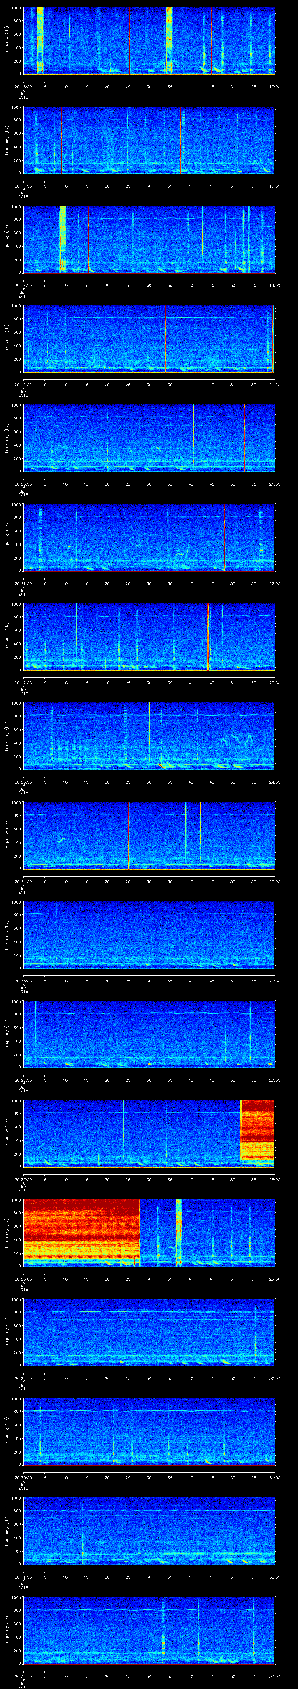
Task: Click the 30:00 end time label
Action: click(x=274, y=1379)
